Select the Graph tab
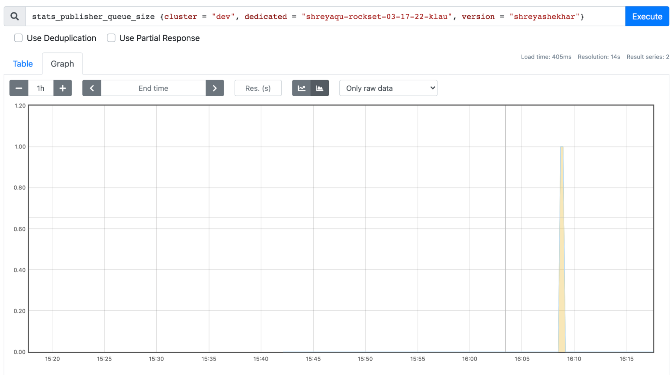671x375 pixels. point(62,64)
